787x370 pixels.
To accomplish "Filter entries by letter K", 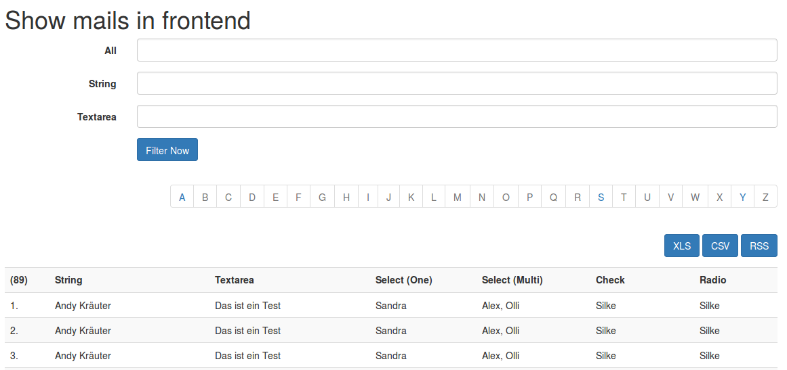I will pos(411,197).
